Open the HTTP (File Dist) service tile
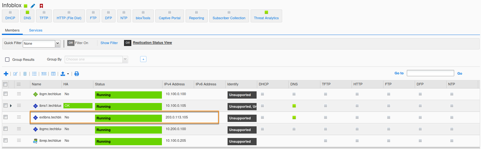 pos(69,16)
